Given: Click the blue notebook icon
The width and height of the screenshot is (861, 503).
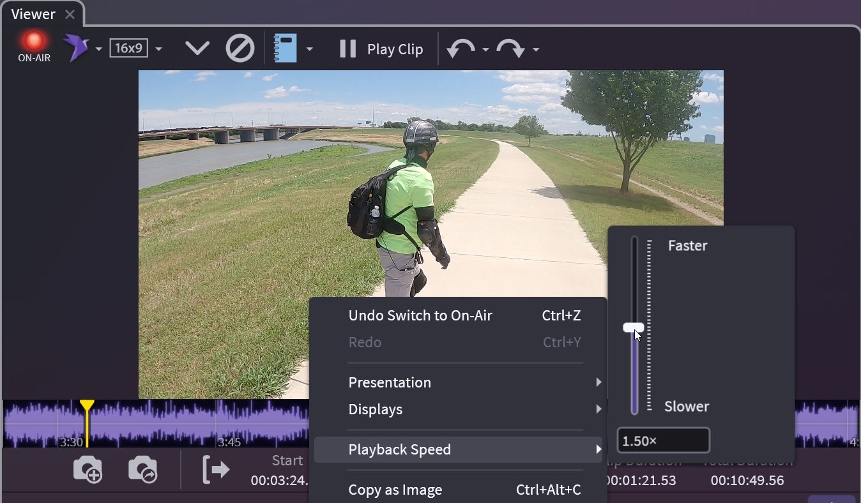Looking at the screenshot, I should pyautogui.click(x=285, y=49).
